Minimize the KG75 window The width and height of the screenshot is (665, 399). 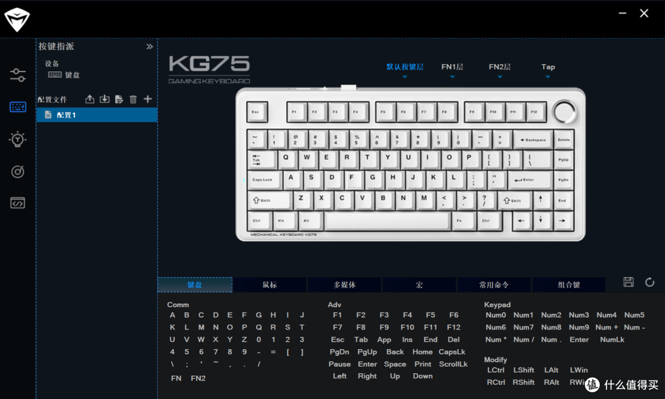[622, 13]
